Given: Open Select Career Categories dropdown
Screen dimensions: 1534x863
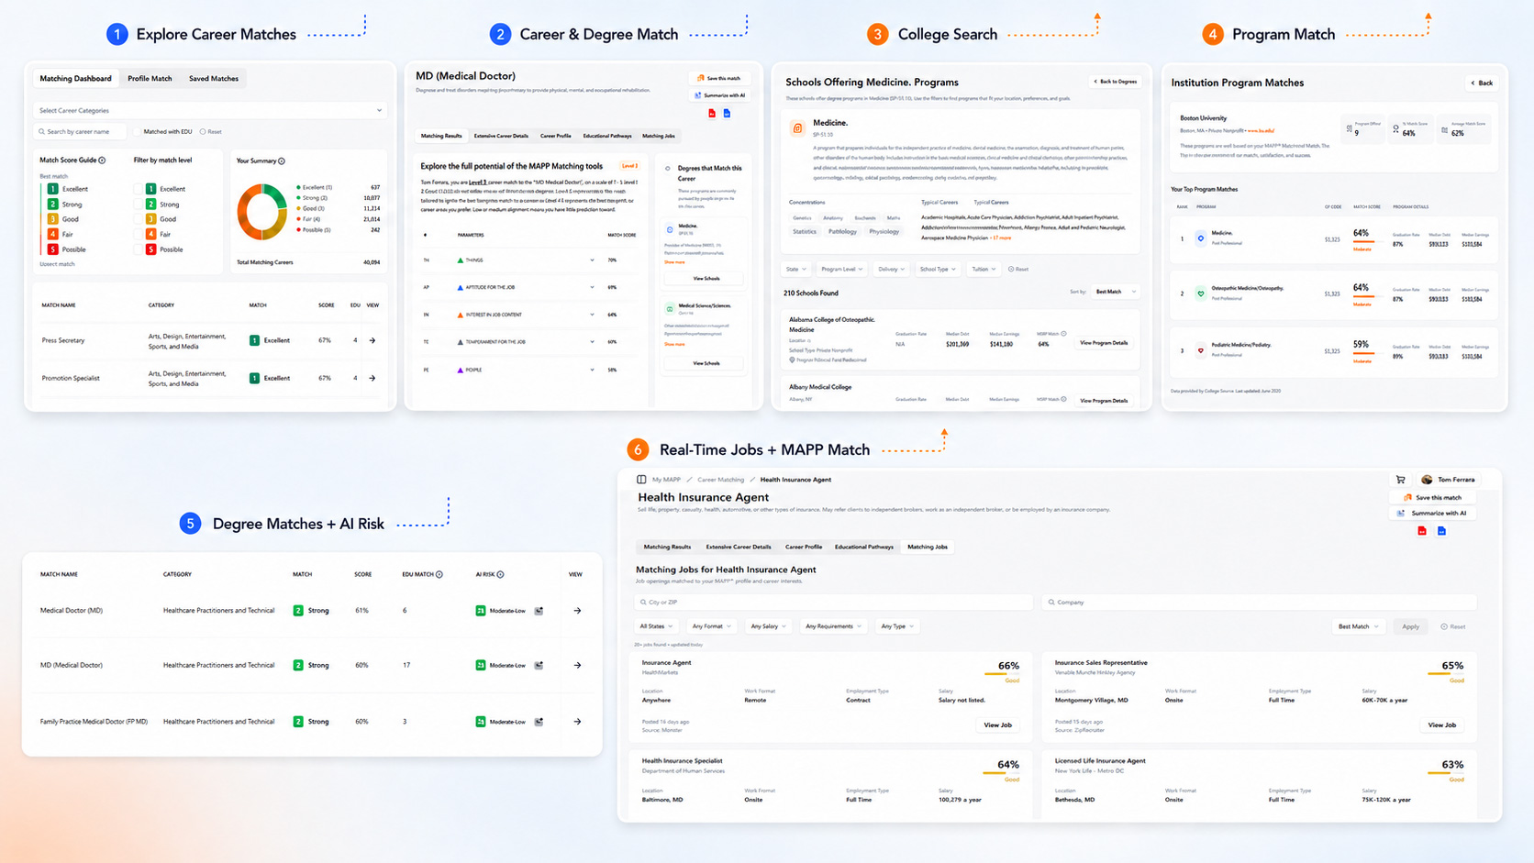Looking at the screenshot, I should pos(210,110).
